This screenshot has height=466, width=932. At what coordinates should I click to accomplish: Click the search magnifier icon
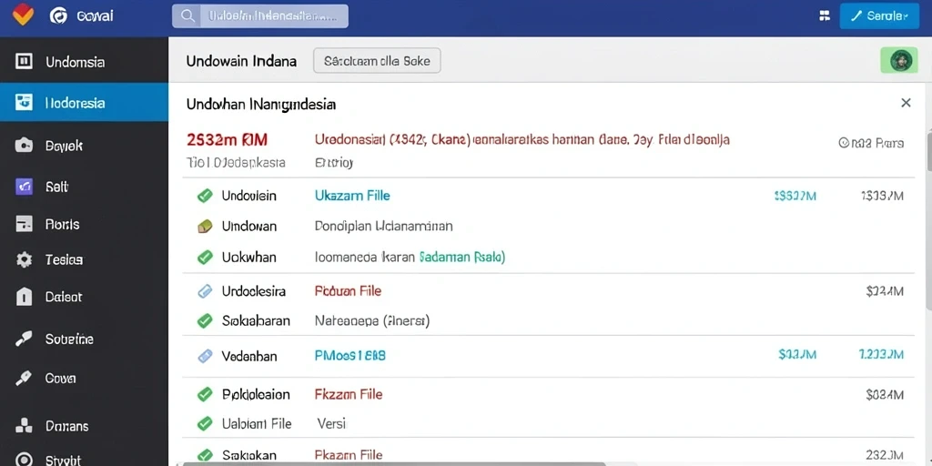pos(187,16)
